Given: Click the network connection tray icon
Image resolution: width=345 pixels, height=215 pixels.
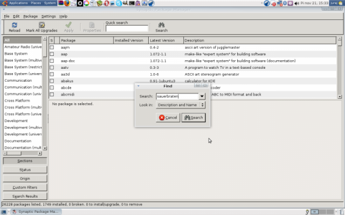Looking at the screenshot, I should pos(279,3).
